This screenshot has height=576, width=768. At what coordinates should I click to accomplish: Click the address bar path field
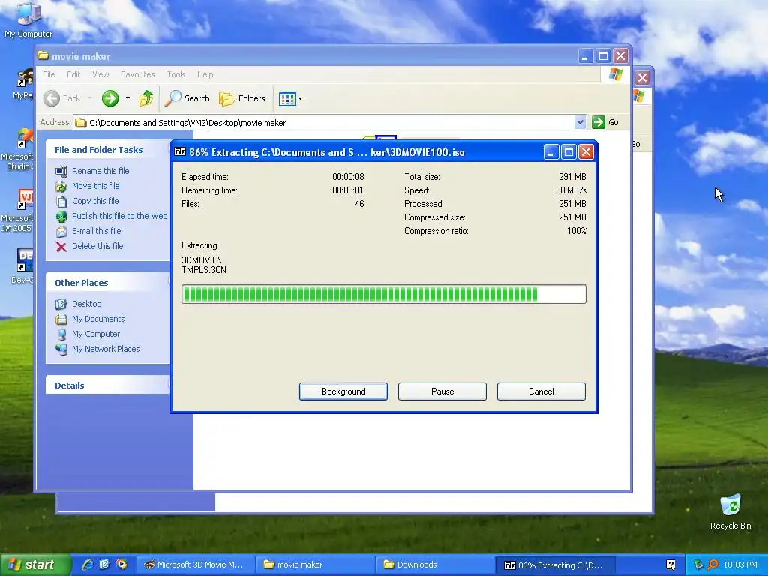point(323,123)
